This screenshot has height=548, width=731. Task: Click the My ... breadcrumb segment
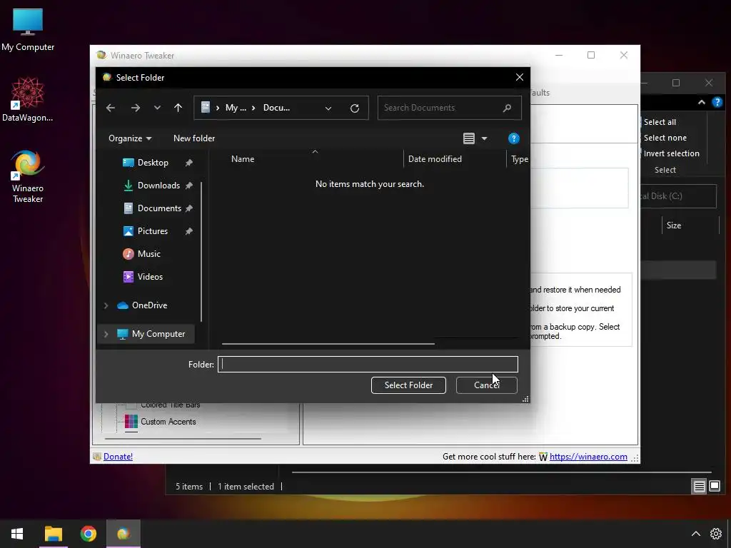click(x=236, y=108)
